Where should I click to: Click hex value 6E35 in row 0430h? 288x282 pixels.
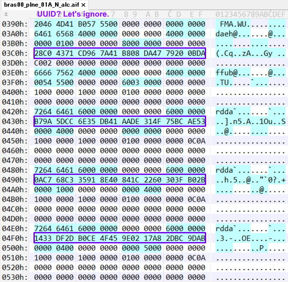click(87, 121)
